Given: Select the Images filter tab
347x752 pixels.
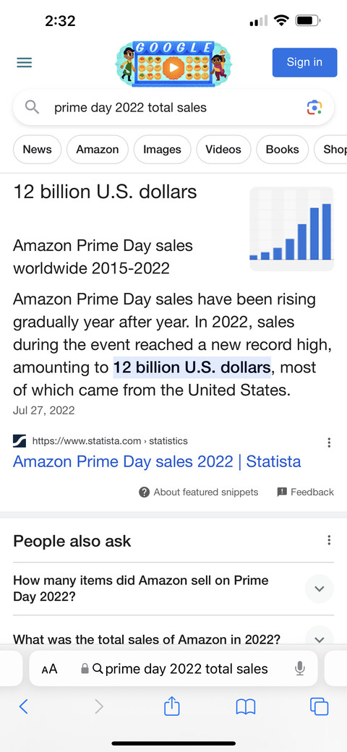Looking at the screenshot, I should click(162, 150).
